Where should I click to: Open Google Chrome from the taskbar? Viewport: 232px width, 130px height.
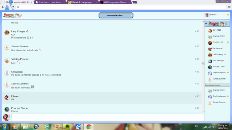click(x=89, y=127)
